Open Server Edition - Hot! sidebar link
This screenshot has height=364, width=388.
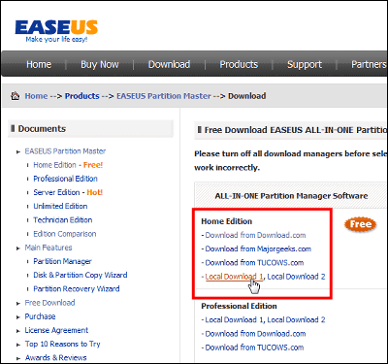tap(68, 192)
